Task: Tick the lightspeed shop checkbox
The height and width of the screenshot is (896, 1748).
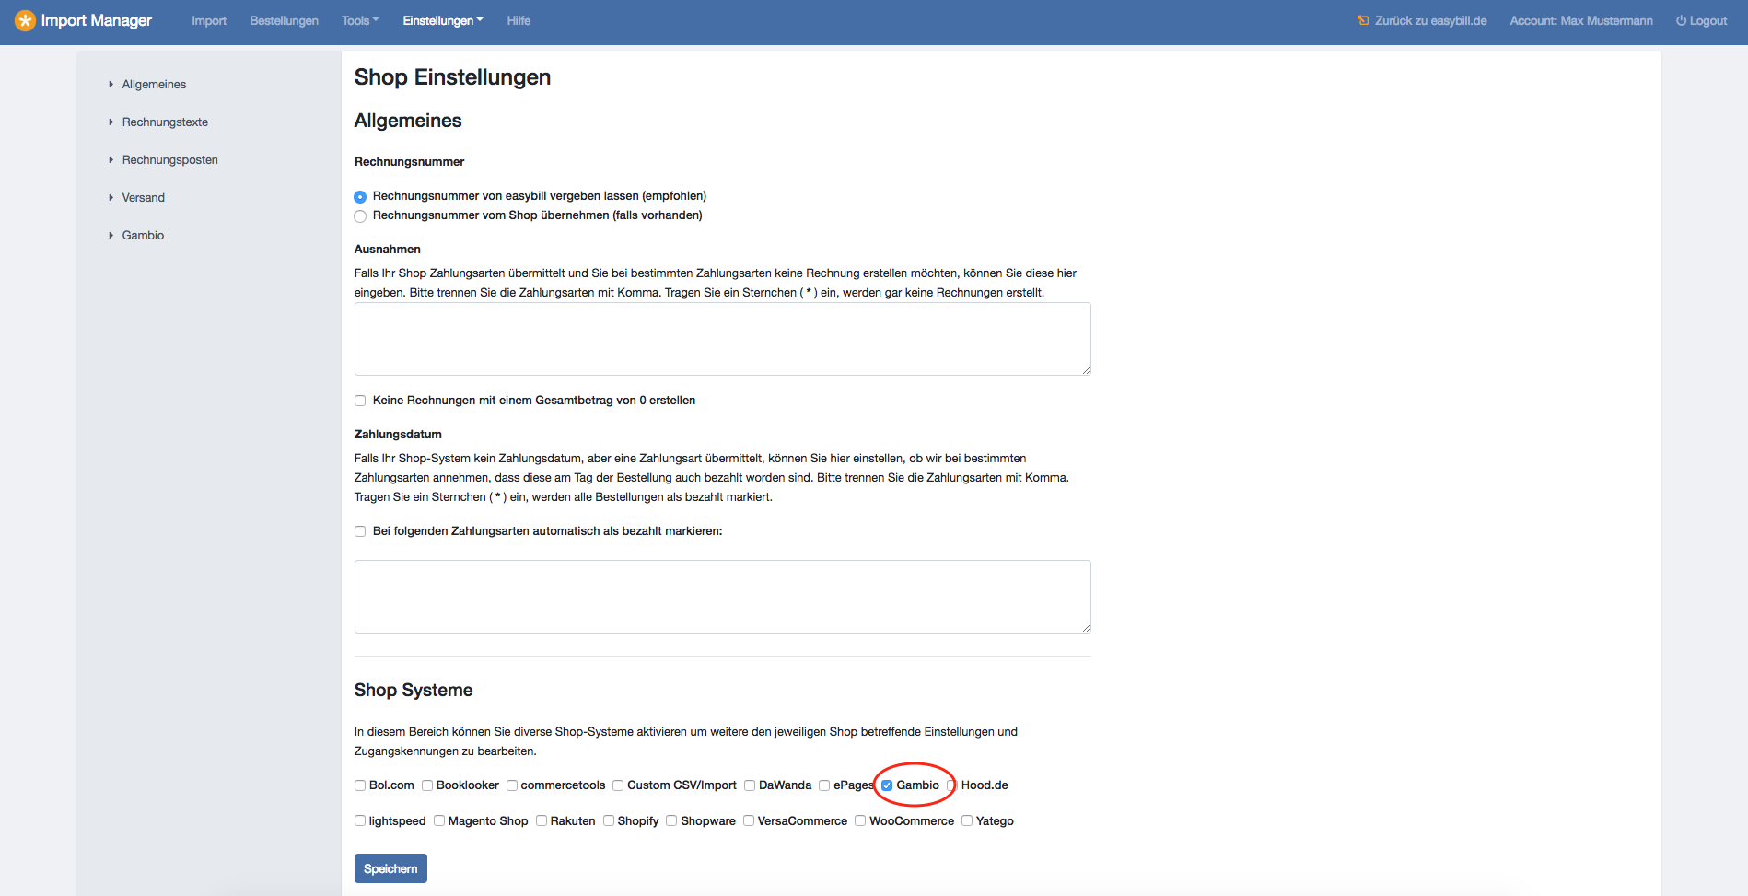Action: pos(360,820)
